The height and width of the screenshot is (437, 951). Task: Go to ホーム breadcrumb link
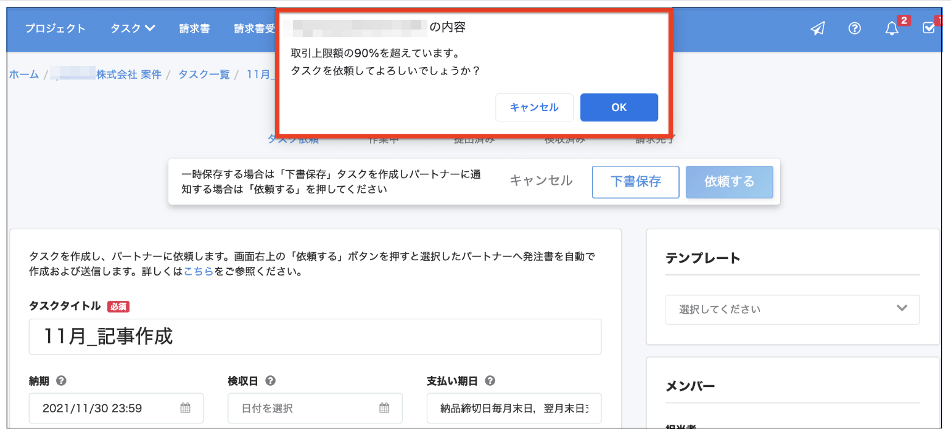tap(24, 75)
